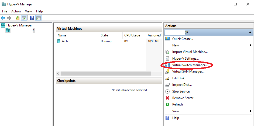
Task: Select Hyper-V Manager root in tree
Action: click(x=19, y=25)
